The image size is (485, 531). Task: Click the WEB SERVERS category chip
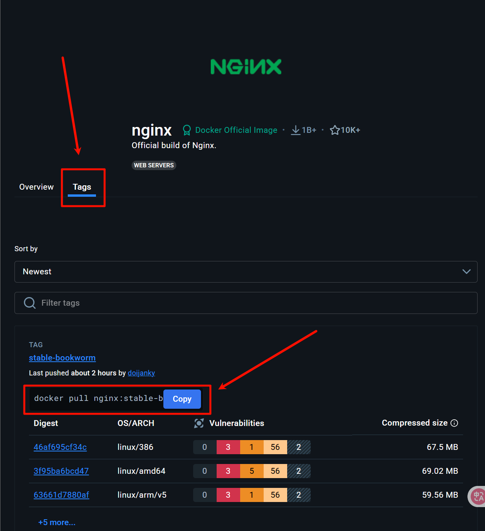154,165
